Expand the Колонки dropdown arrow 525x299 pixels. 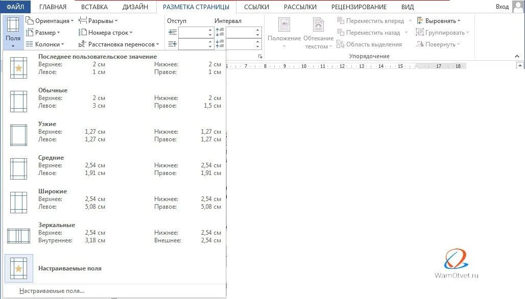62,44
